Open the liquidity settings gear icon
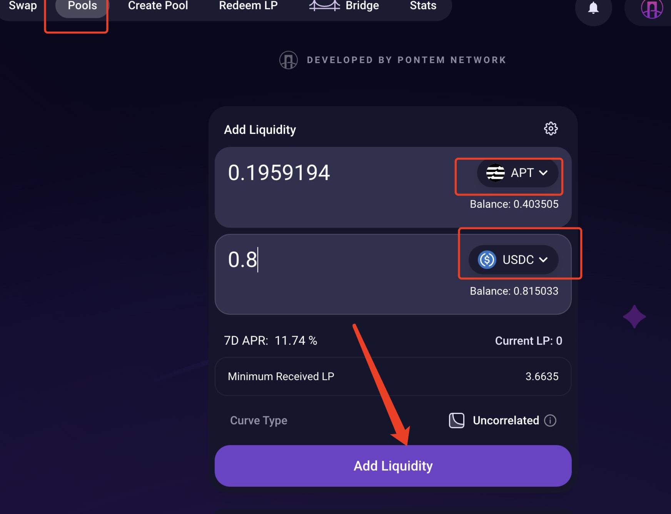 pyautogui.click(x=551, y=128)
